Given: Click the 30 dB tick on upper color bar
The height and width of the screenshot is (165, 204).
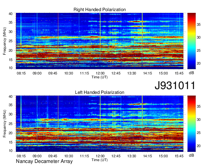Looking at the screenshot, I should coord(199,37).
